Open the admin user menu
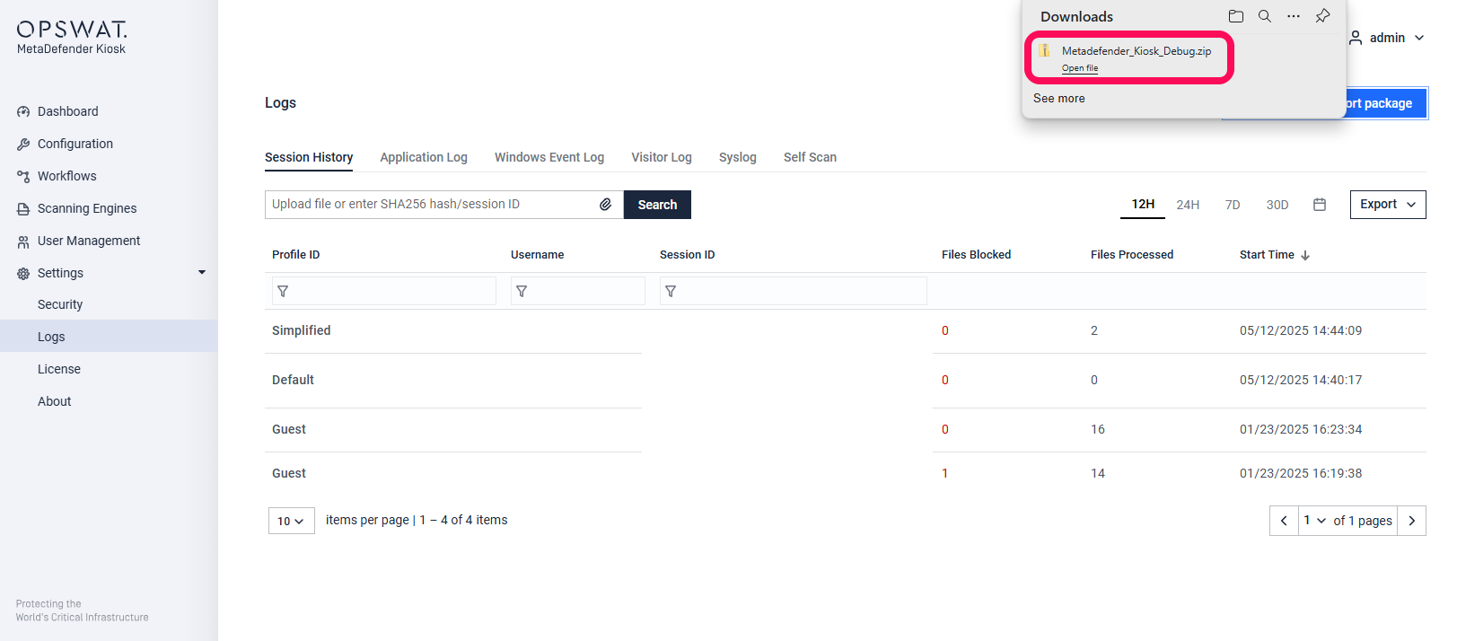 tap(1387, 38)
